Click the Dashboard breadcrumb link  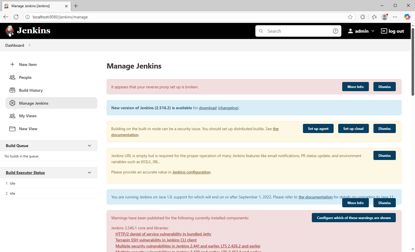pyautogui.click(x=15, y=45)
